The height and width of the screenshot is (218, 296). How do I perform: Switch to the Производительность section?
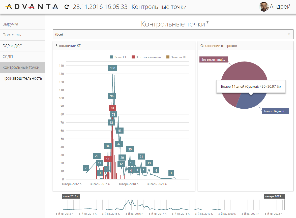click(x=22, y=78)
